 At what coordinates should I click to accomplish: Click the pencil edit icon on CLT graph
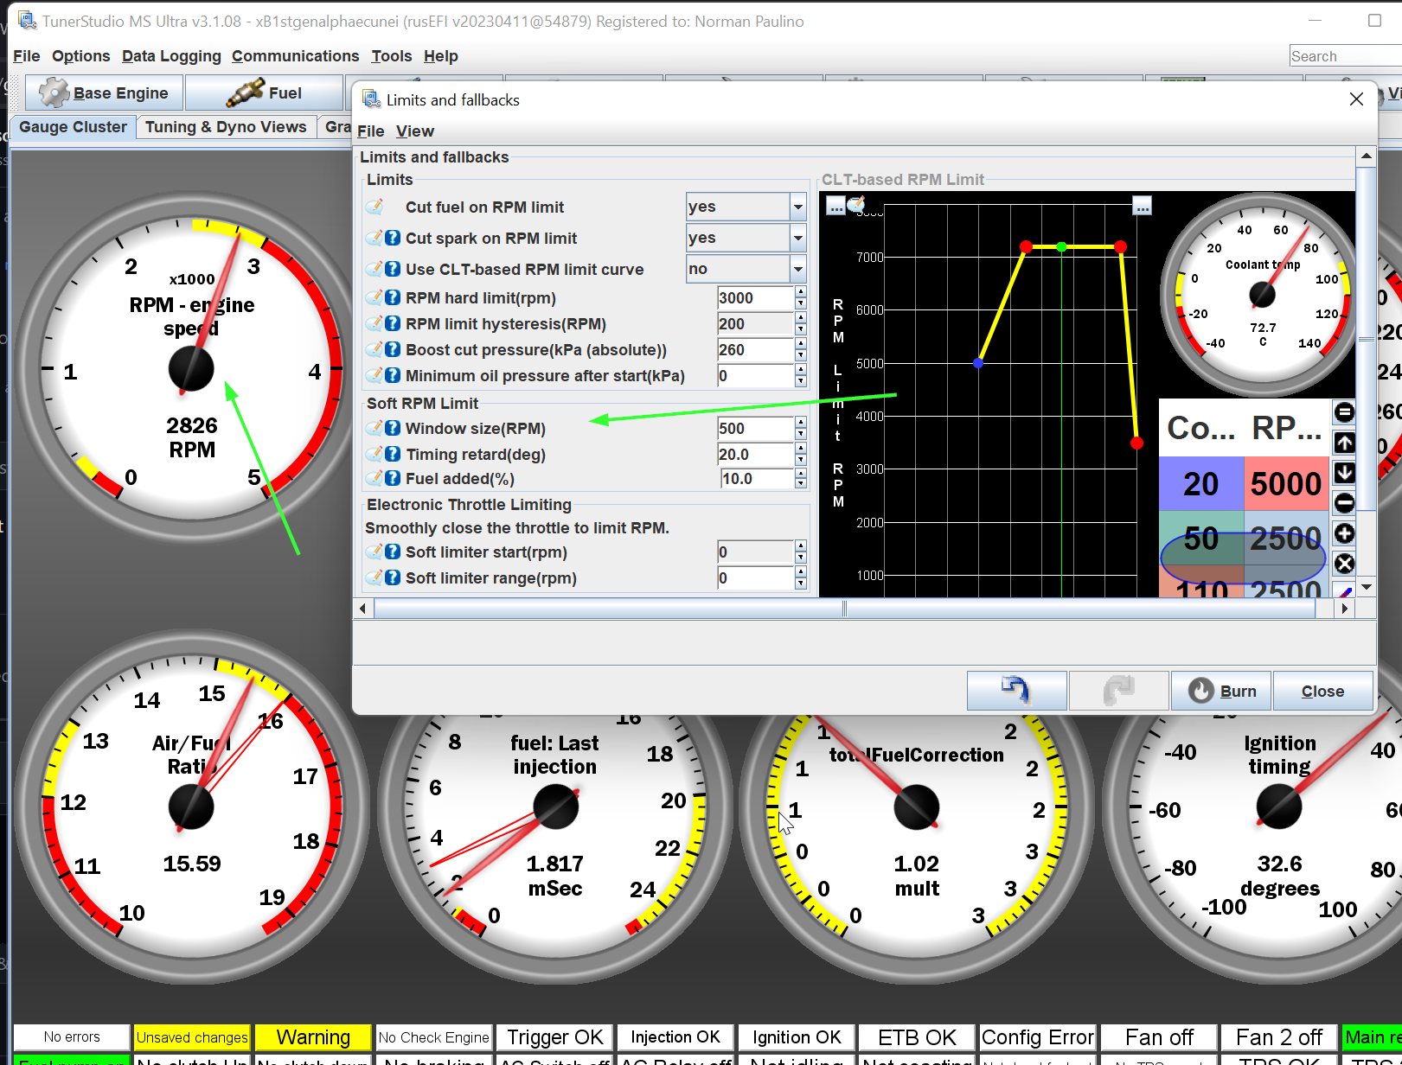coord(857,204)
